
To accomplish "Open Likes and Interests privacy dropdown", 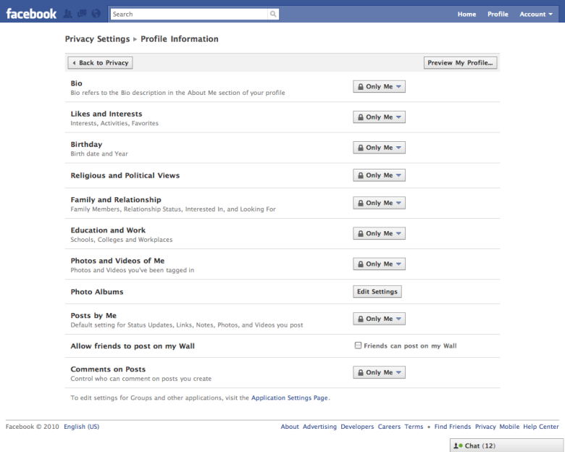I will [379, 117].
